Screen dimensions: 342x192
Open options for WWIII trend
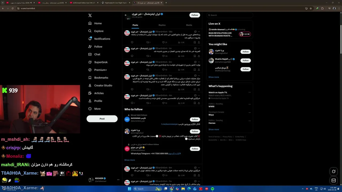pyautogui.click(x=250, y=104)
